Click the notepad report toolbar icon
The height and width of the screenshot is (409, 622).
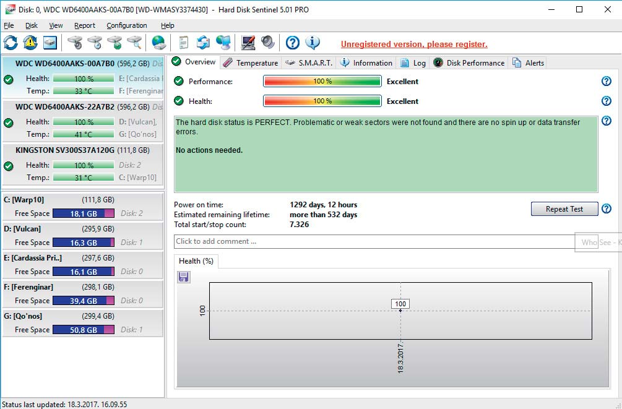coord(183,43)
